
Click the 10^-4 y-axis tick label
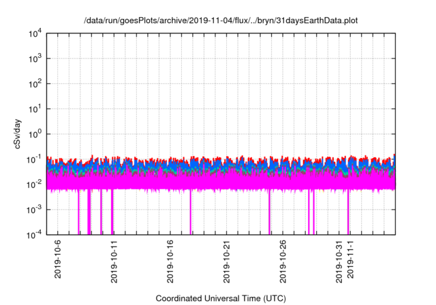[35, 236]
